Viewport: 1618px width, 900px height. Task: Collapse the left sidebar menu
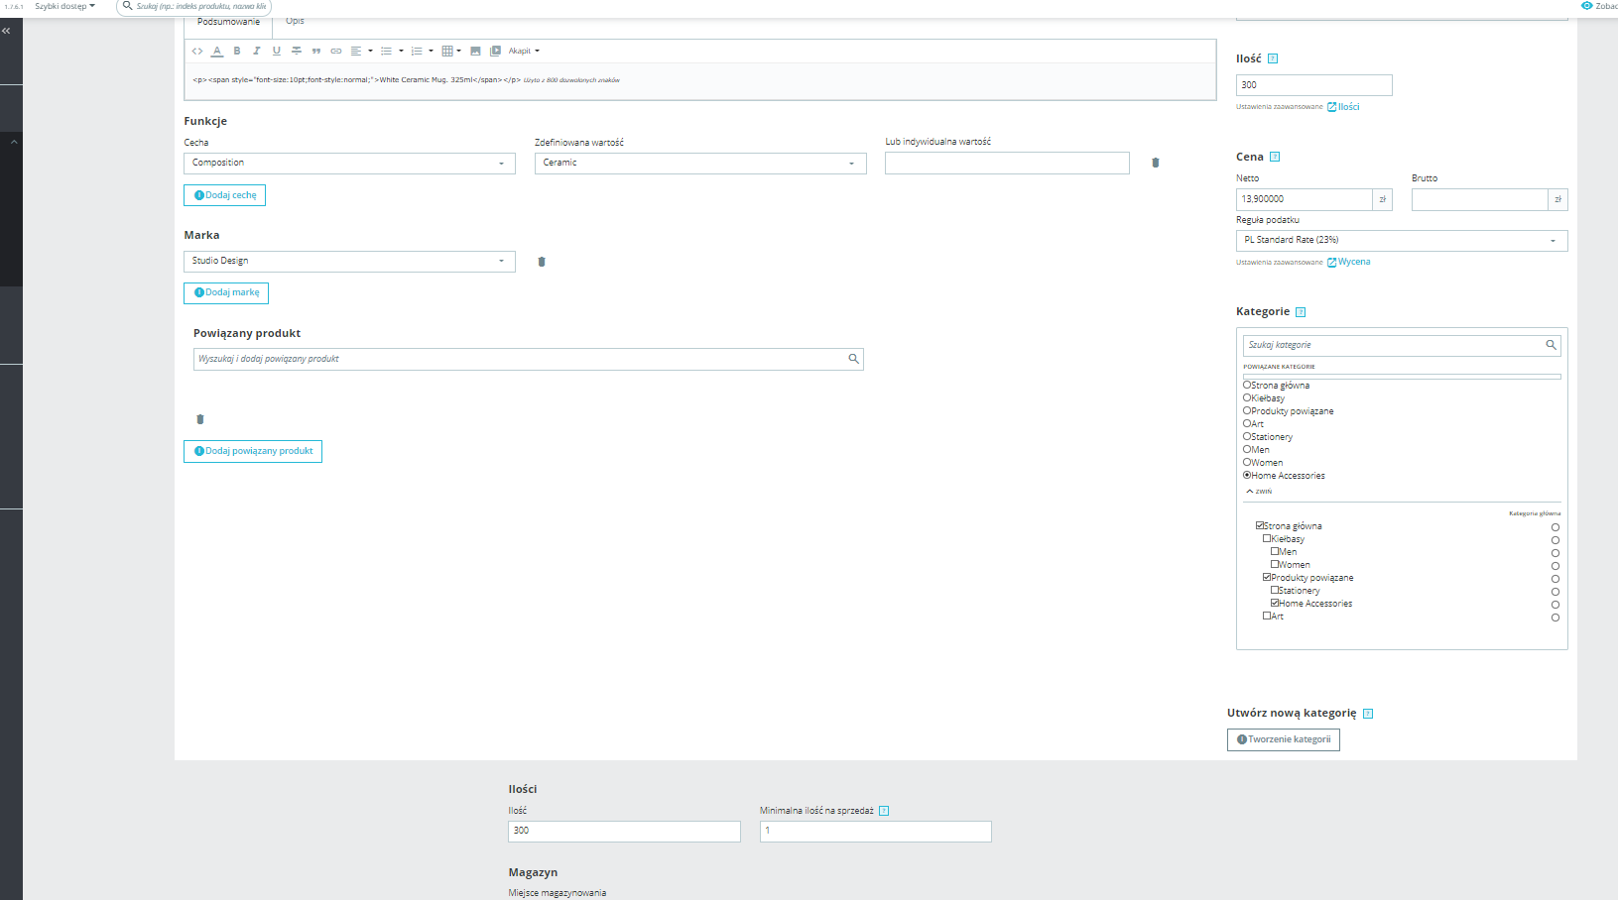click(x=6, y=31)
